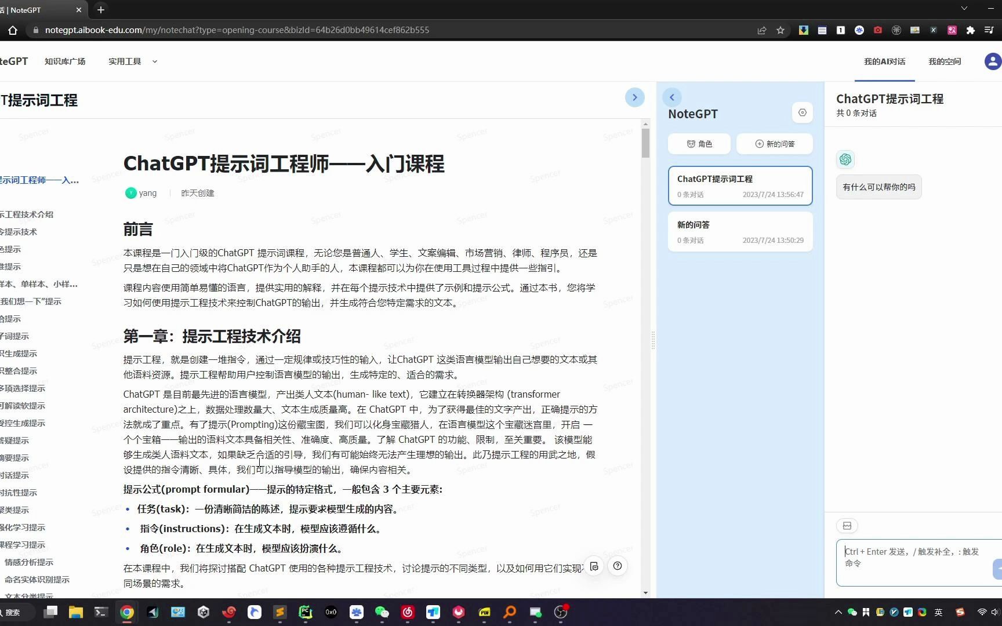
Task: Open the NoteGPT settings gear icon
Action: tap(803, 112)
